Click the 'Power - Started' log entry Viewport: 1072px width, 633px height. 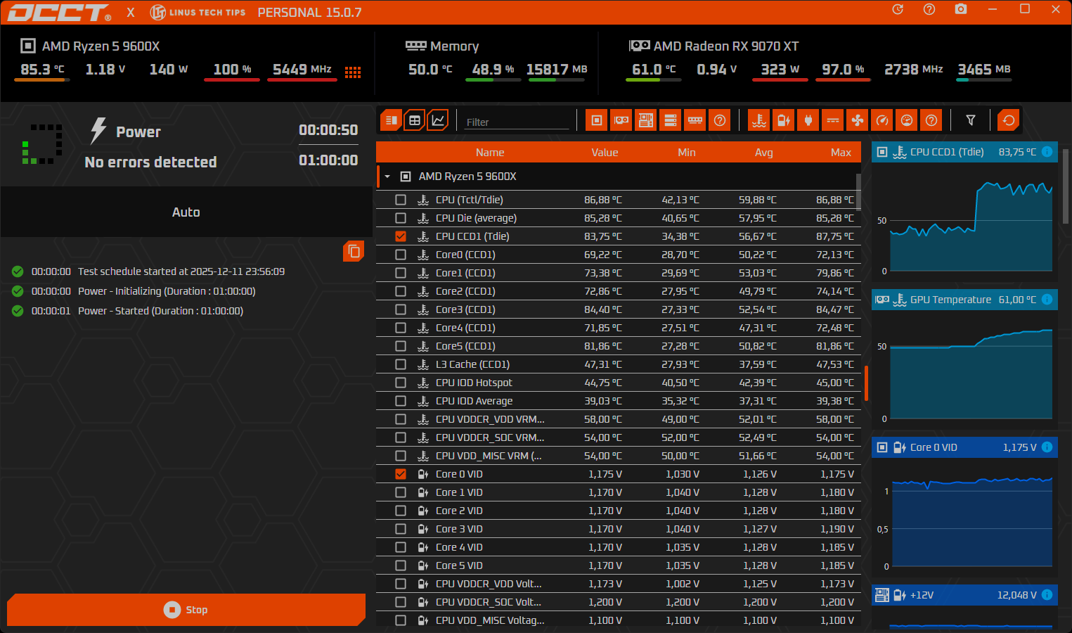(x=160, y=311)
